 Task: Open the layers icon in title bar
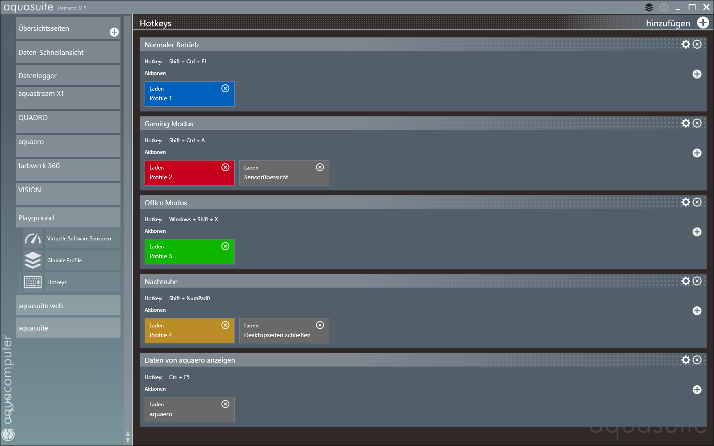pos(649,7)
